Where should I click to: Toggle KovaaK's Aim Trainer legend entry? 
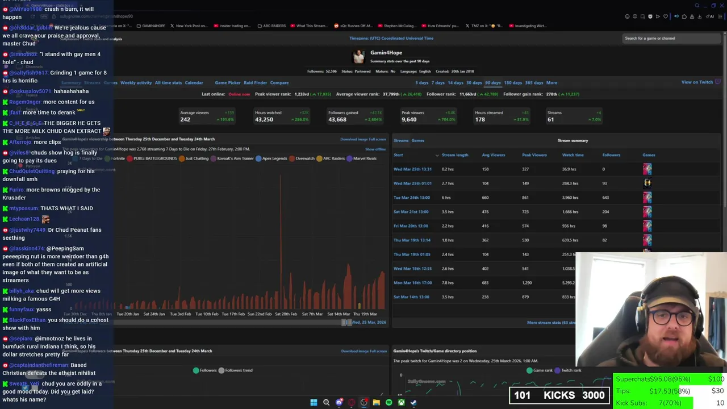tap(232, 158)
